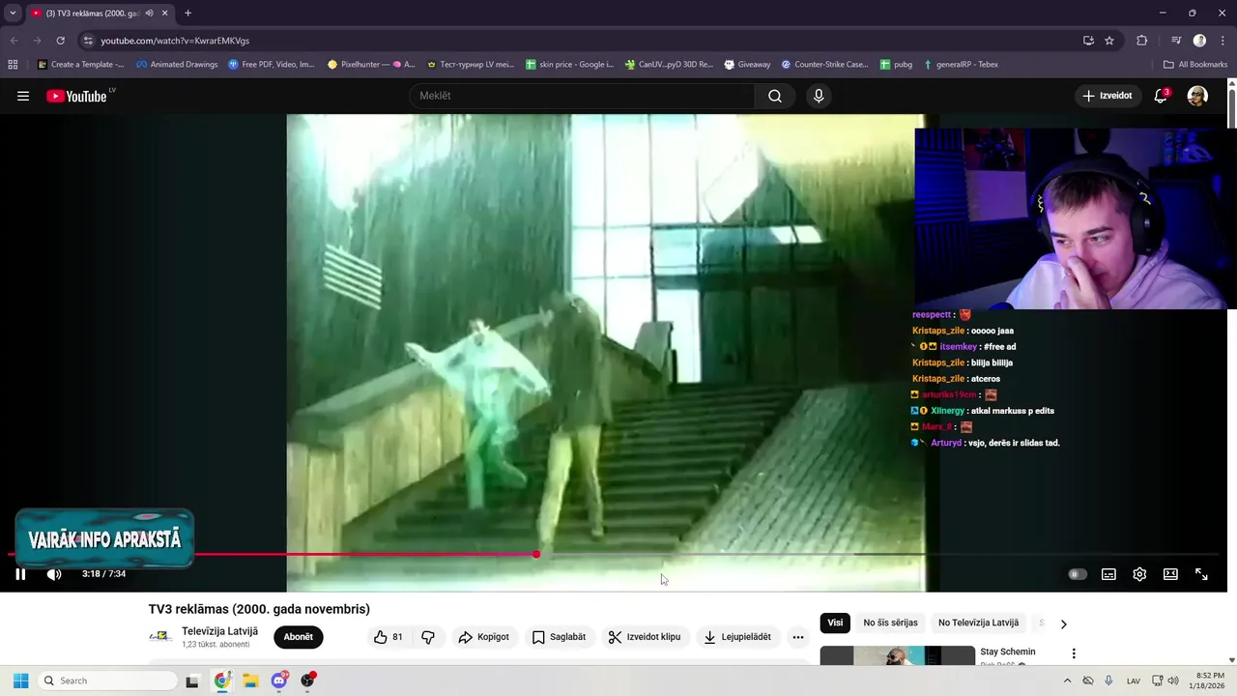The width and height of the screenshot is (1237, 696).
Task: Click the Vairāk info aprakstā card
Action: point(104,539)
